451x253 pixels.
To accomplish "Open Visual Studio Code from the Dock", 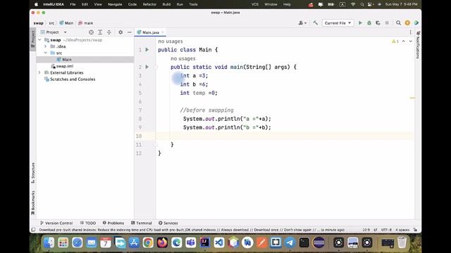I will pyautogui.click(x=219, y=242).
